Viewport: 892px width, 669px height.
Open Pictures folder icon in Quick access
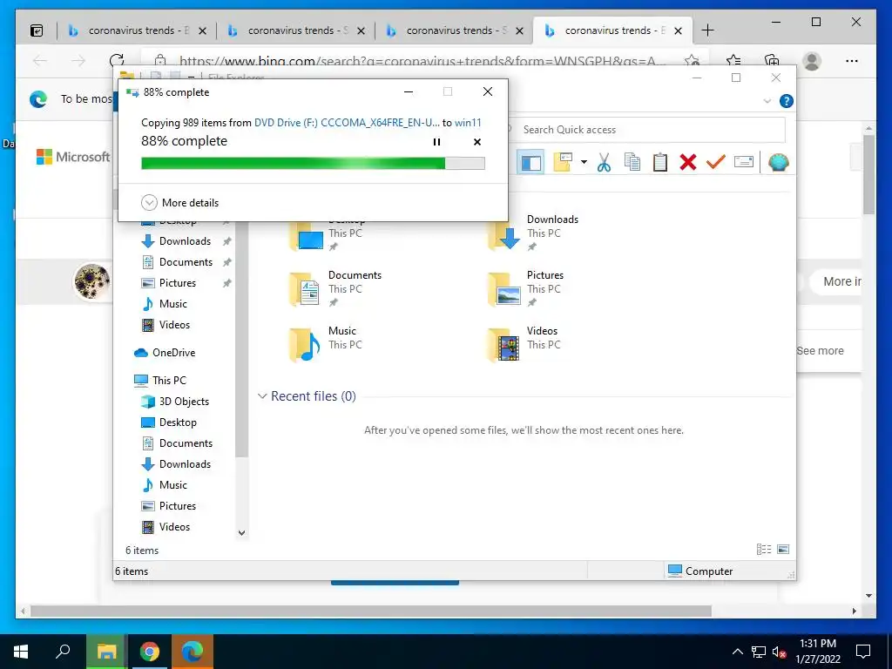click(504, 289)
